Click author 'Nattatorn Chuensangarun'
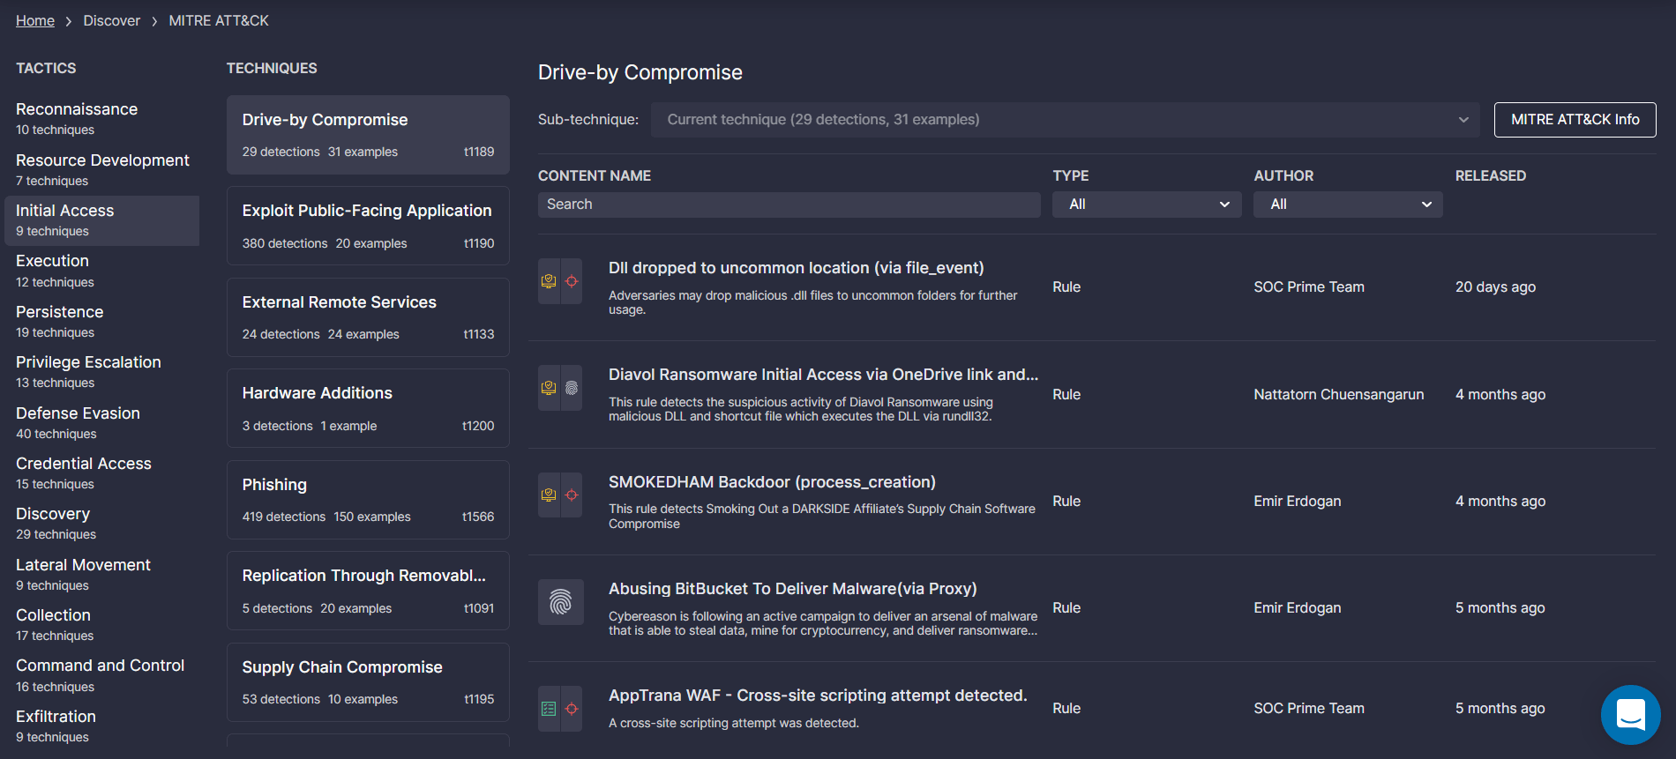The height and width of the screenshot is (759, 1676). tap(1338, 394)
